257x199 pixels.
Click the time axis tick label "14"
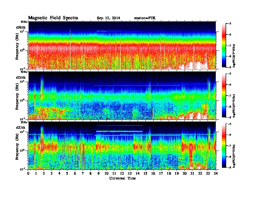[138, 173]
